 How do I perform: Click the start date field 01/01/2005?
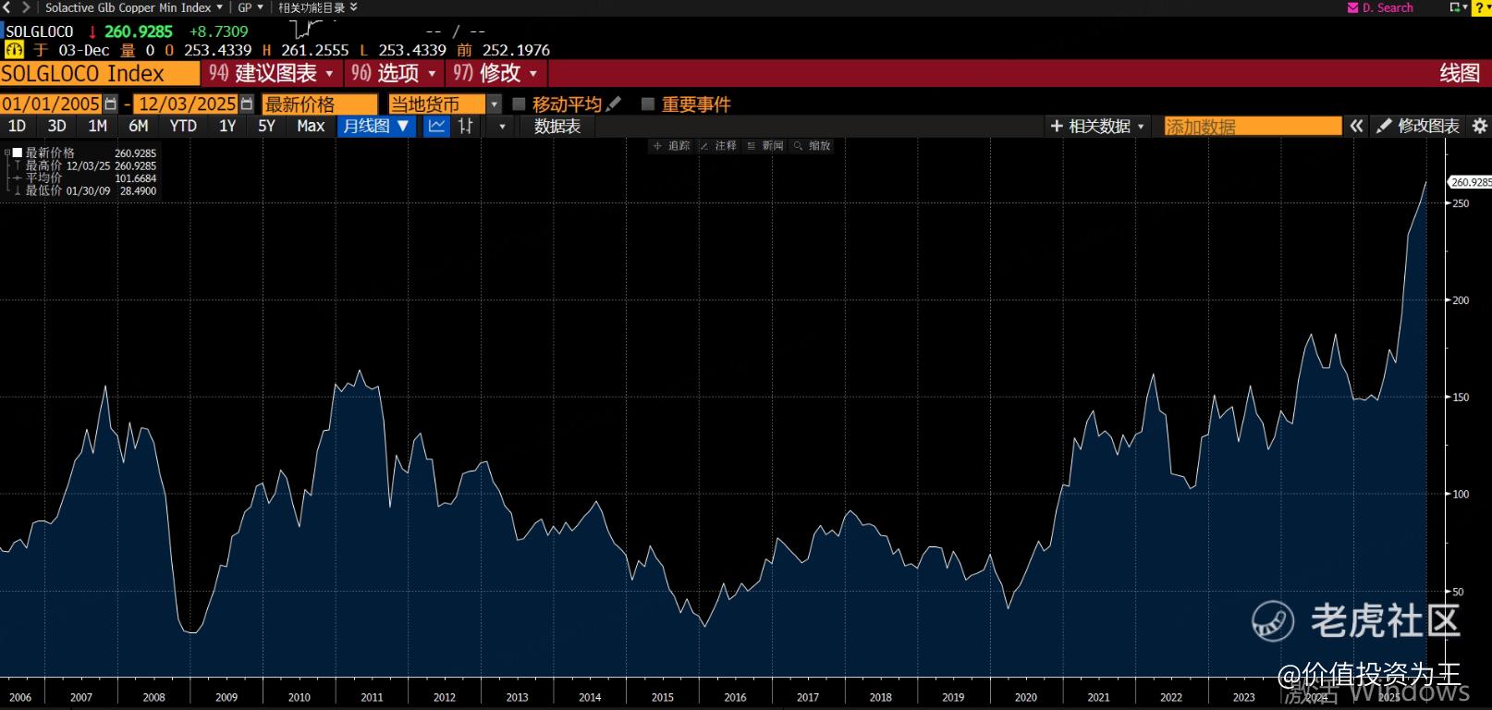[51, 104]
